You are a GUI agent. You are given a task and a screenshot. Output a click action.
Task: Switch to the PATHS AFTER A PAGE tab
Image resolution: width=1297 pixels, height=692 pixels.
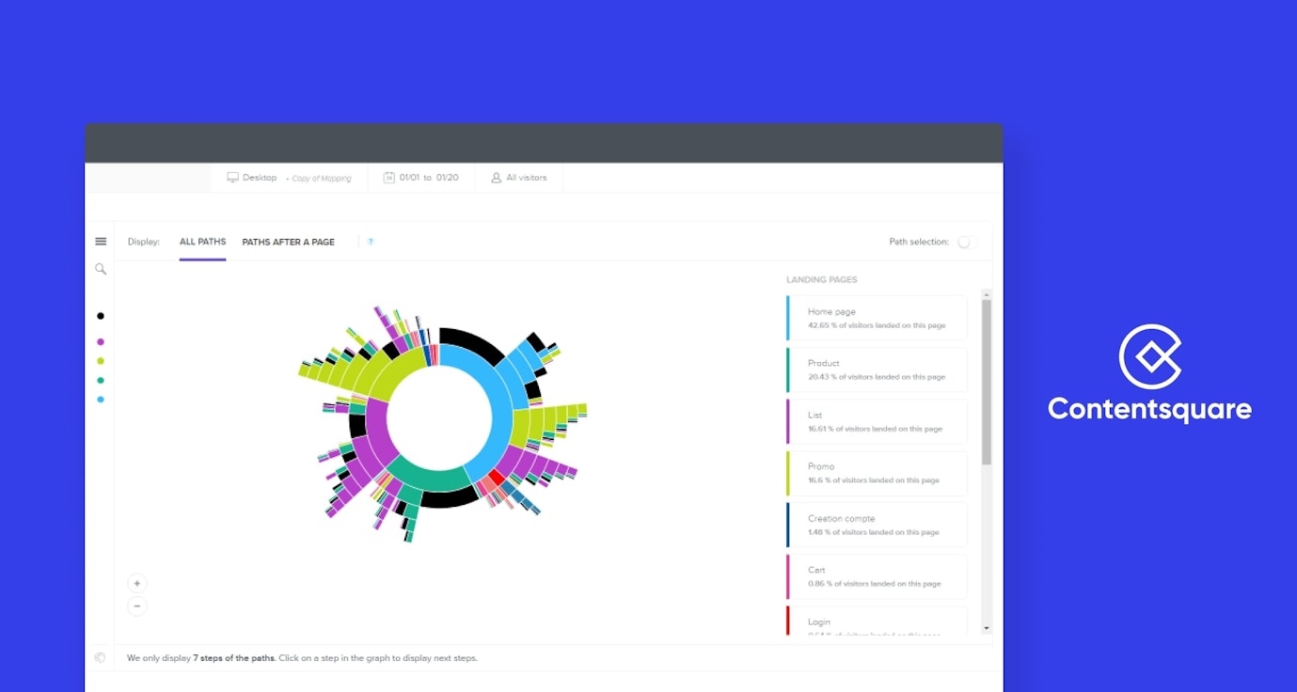coord(288,242)
